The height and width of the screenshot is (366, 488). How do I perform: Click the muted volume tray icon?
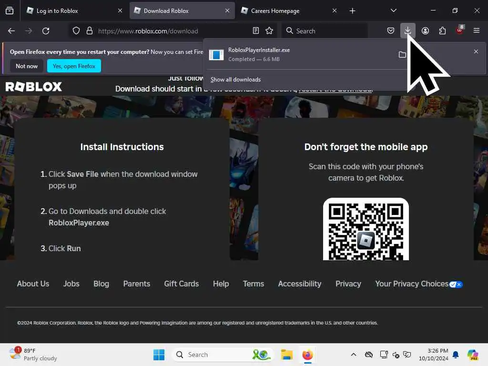(x=396, y=355)
